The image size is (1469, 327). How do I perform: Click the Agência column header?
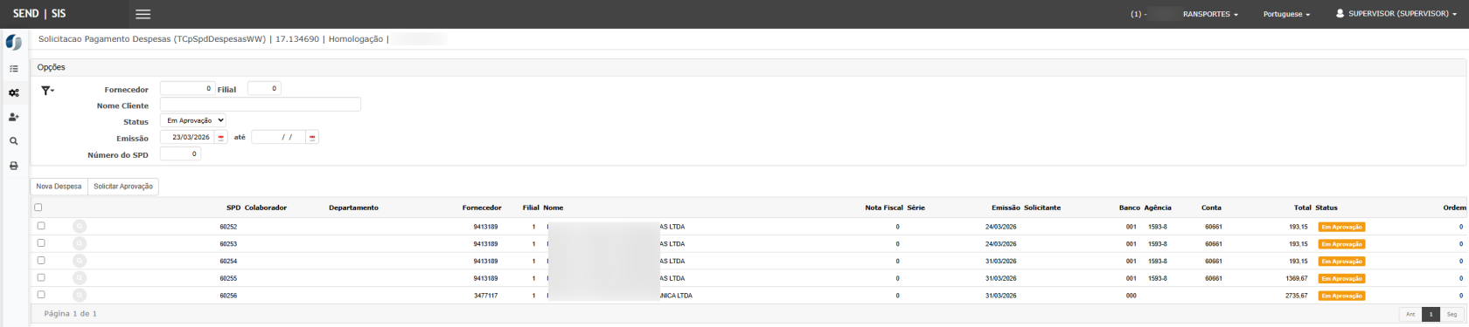point(1158,208)
